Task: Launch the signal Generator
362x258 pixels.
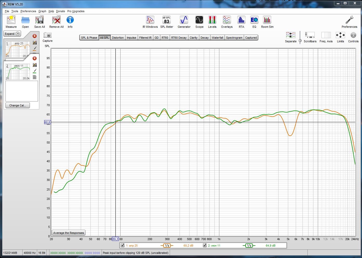Action: tap(184, 20)
